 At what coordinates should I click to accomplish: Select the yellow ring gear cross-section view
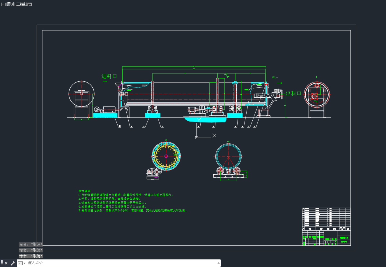coord(166,156)
